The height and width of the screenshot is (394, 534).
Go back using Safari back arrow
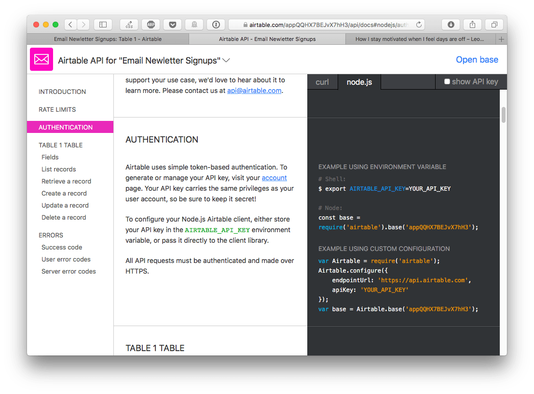tap(70, 25)
